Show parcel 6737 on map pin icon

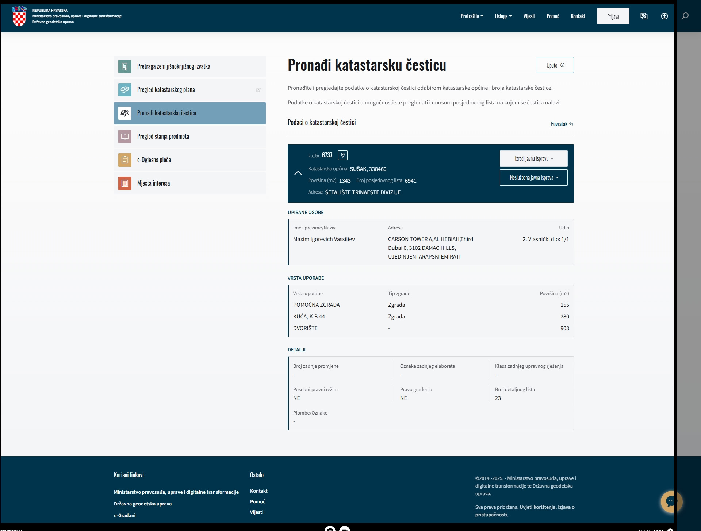[x=343, y=155]
